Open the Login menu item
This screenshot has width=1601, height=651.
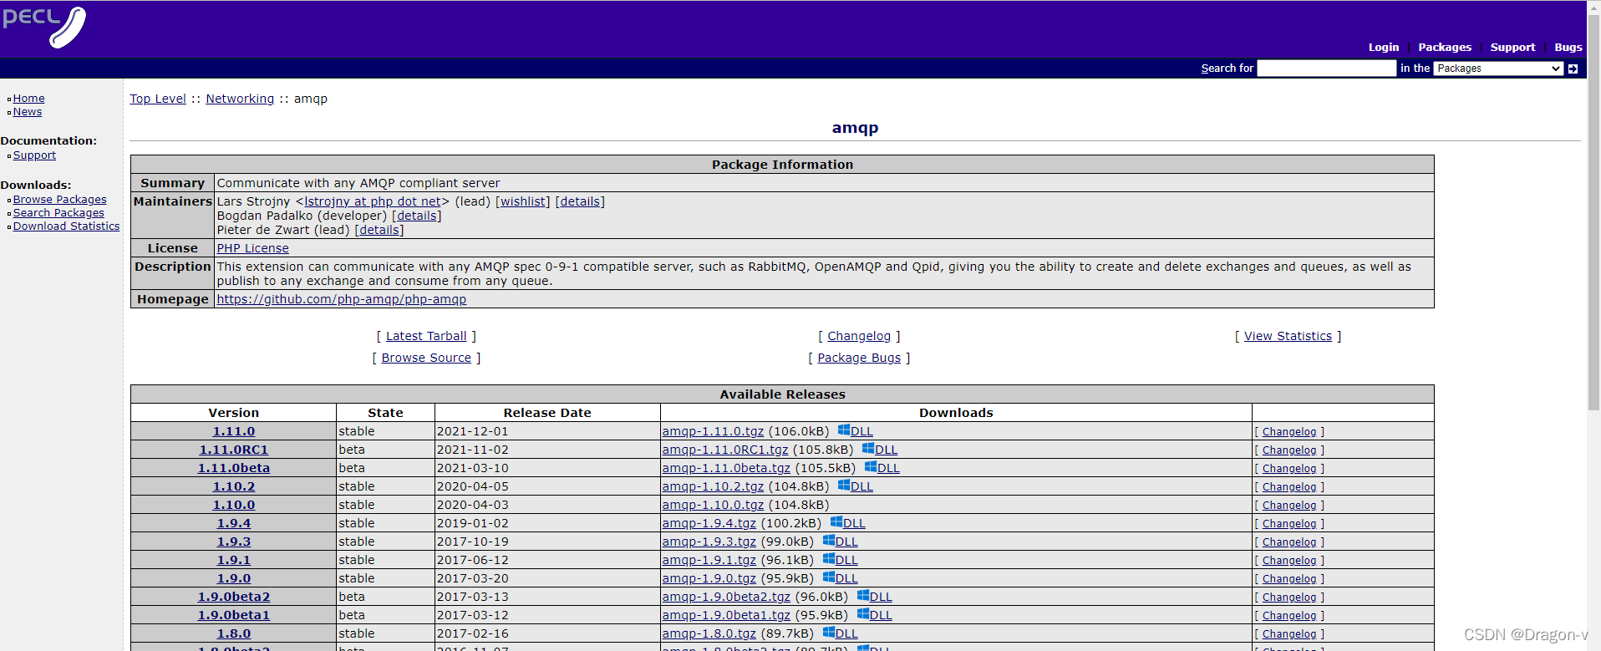point(1383,48)
